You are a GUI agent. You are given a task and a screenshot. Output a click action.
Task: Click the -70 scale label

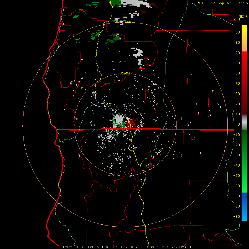tap(237, 196)
